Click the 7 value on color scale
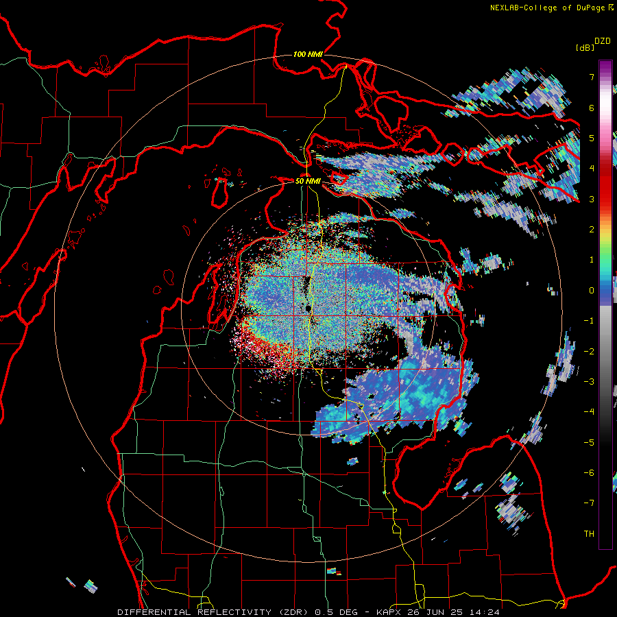This screenshot has width=617, height=617. 592,77
